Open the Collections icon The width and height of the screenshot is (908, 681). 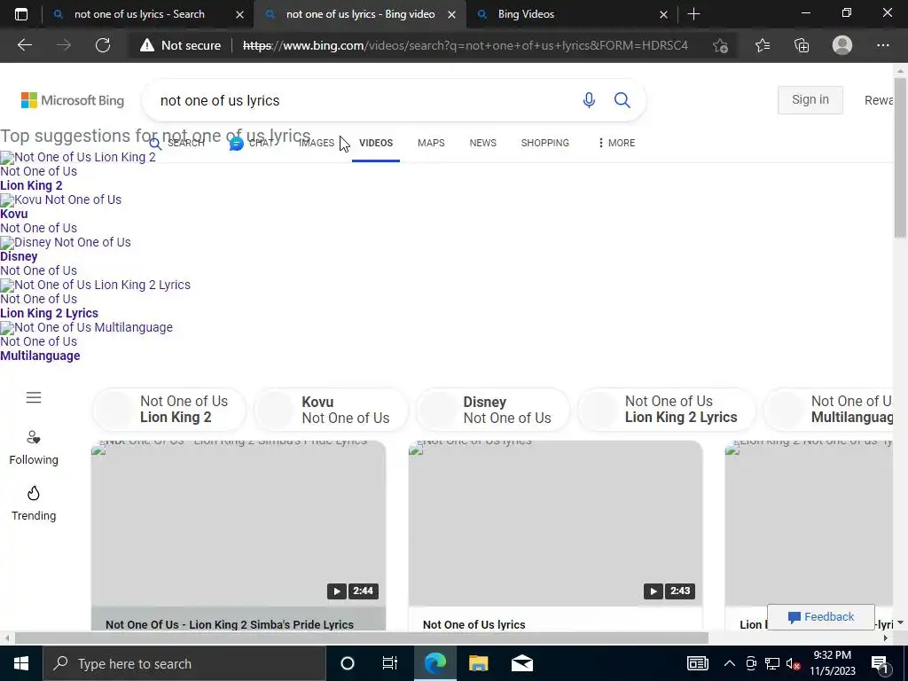(802, 45)
